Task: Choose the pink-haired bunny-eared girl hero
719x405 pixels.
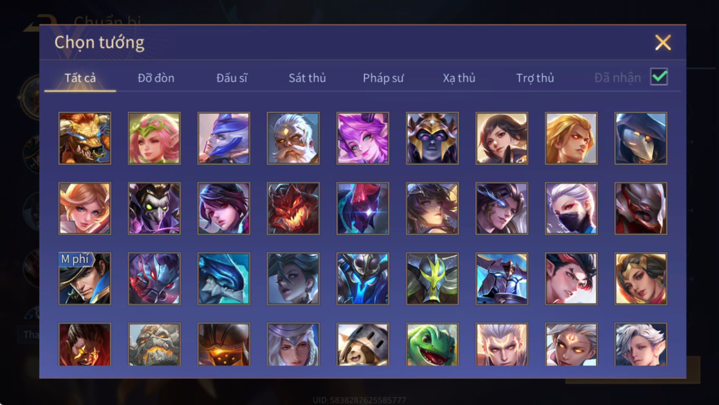Action: [x=363, y=138]
